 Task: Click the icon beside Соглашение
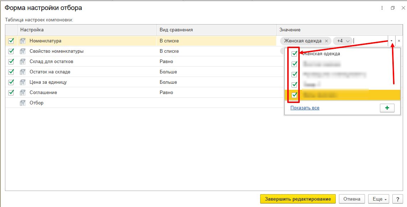click(23, 93)
